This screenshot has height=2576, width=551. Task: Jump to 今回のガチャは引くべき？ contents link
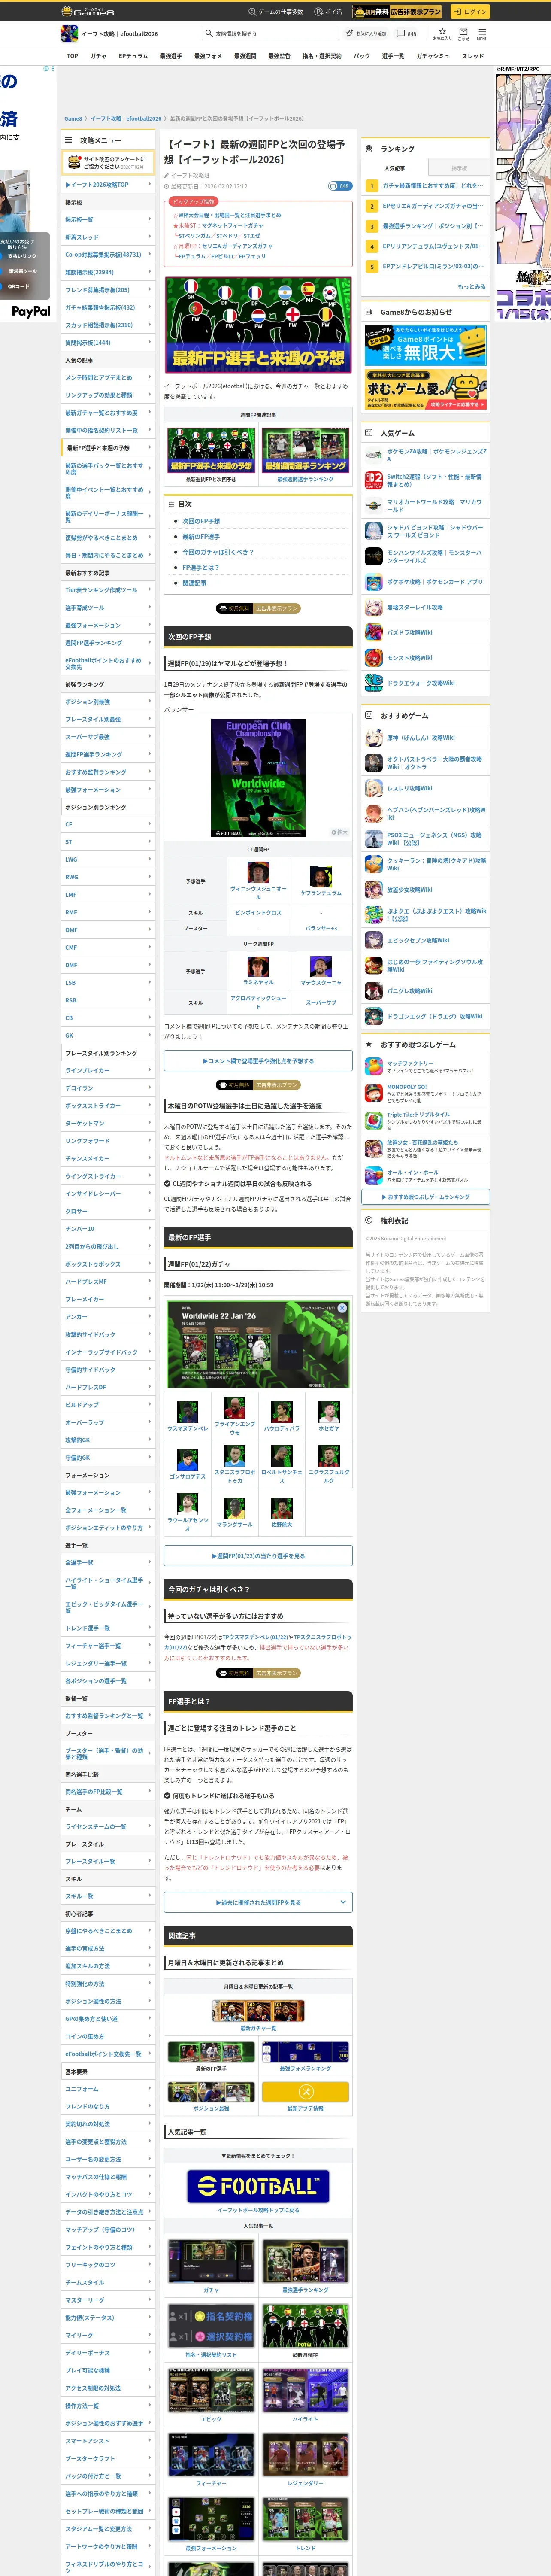[x=218, y=552]
